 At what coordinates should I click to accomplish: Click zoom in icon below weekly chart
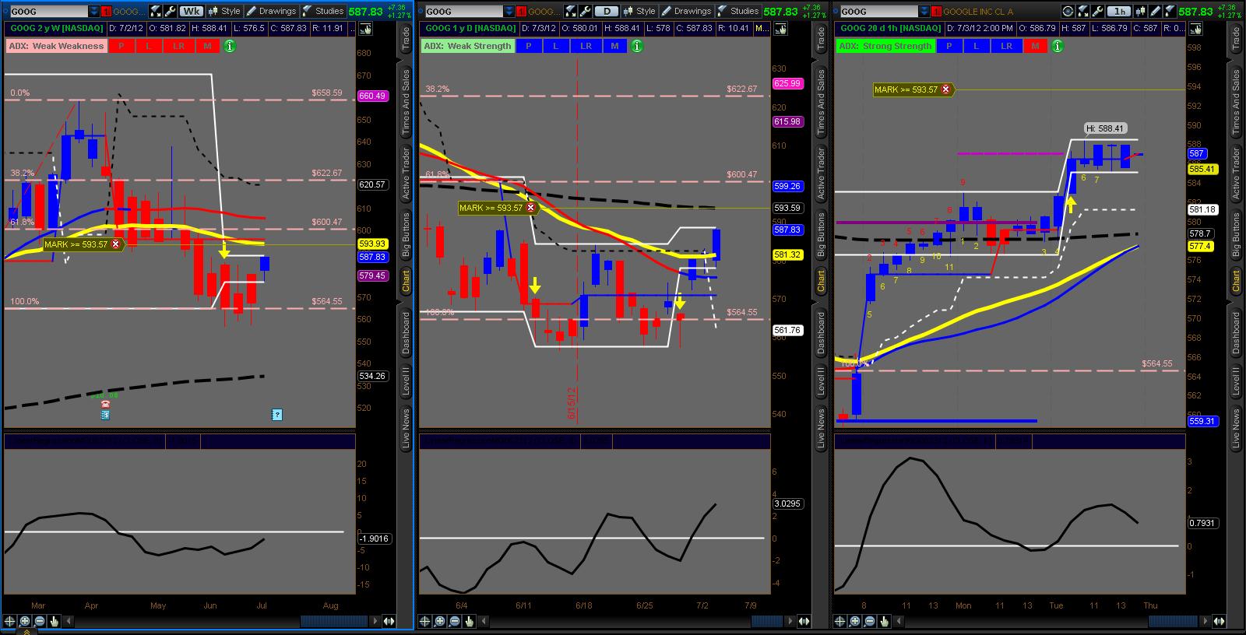coord(25,621)
